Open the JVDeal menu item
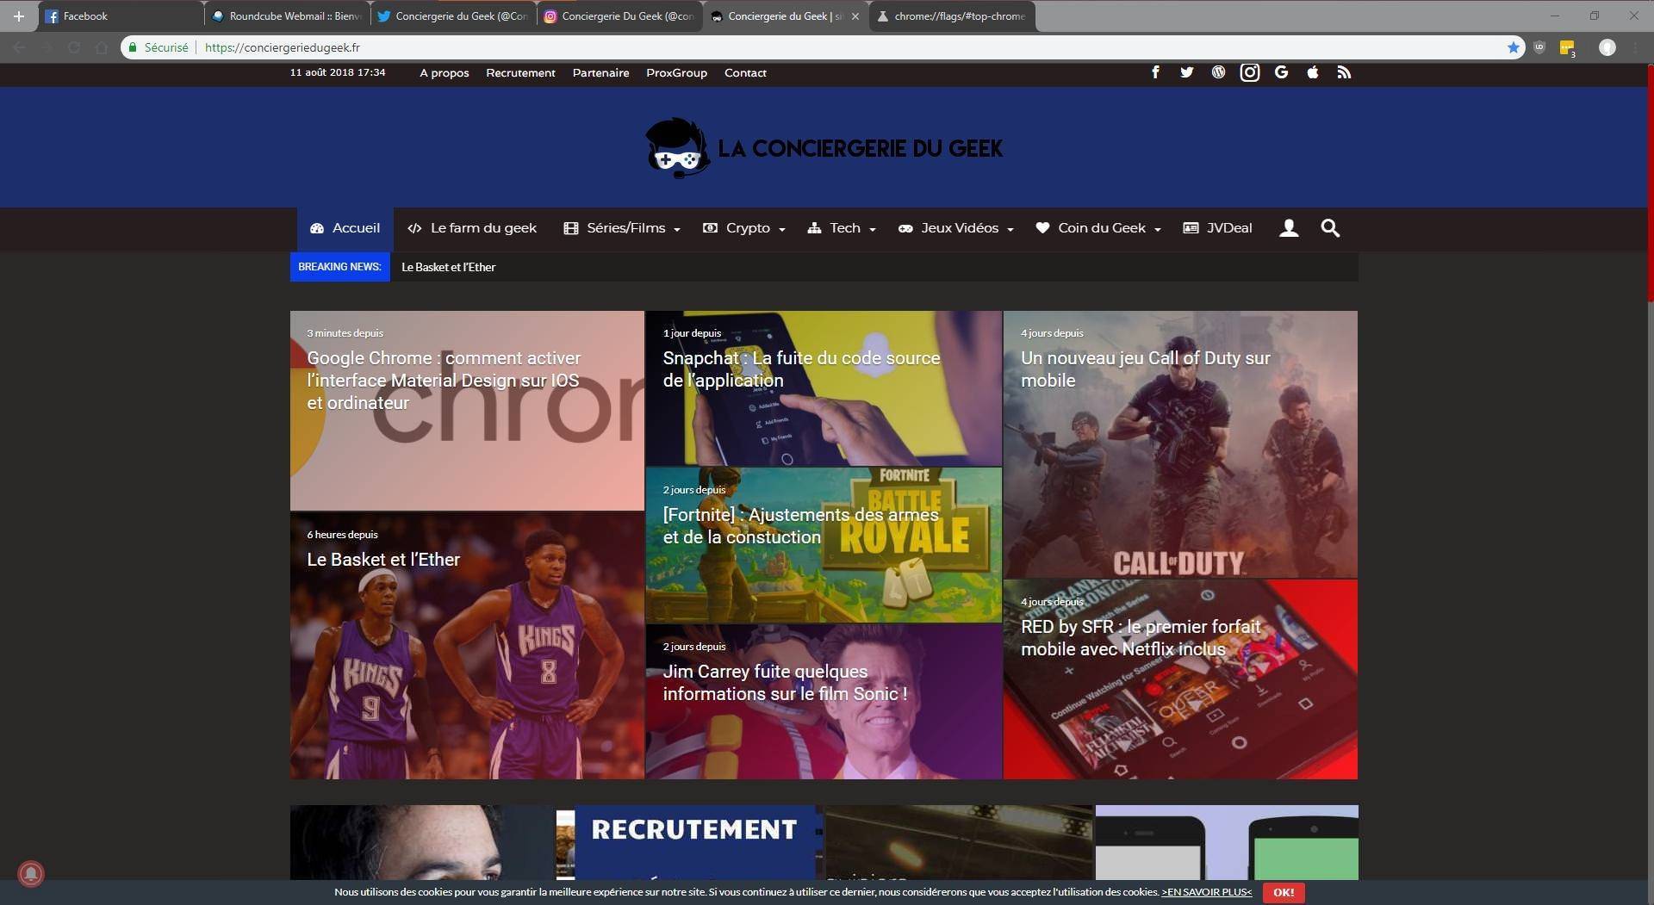Screen dimensions: 1654x905 (1217, 228)
